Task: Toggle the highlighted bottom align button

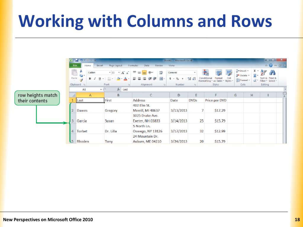Action: [144, 72]
